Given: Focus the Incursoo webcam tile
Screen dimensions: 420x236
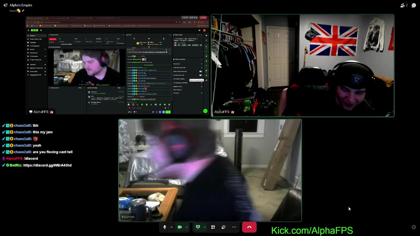Looking at the screenshot, I should [x=210, y=170].
